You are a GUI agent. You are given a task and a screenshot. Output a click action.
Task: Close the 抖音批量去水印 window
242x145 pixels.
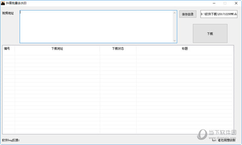click(x=236, y=3)
